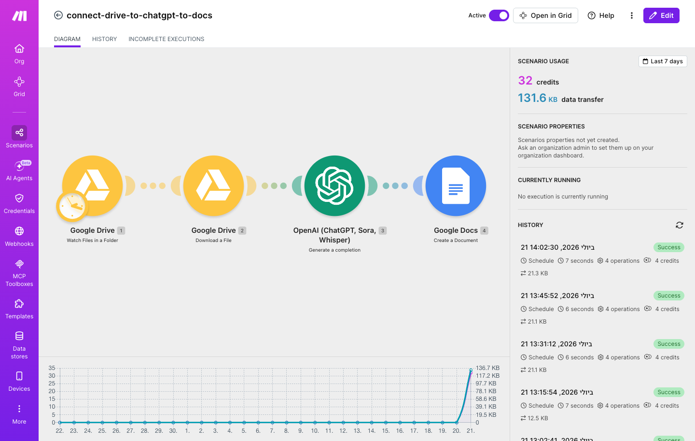This screenshot has height=441, width=695.
Task: Open the Org home page
Action: click(x=19, y=54)
